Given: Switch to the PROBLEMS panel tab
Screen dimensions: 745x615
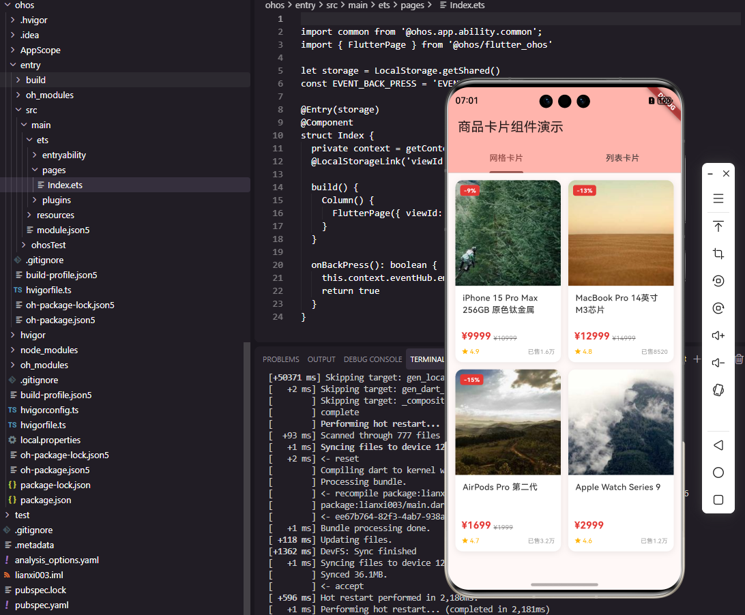Looking at the screenshot, I should (x=281, y=359).
